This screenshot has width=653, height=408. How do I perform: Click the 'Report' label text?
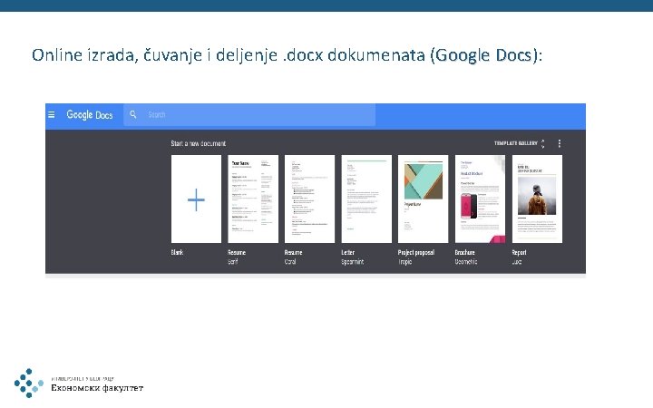pos(520,252)
